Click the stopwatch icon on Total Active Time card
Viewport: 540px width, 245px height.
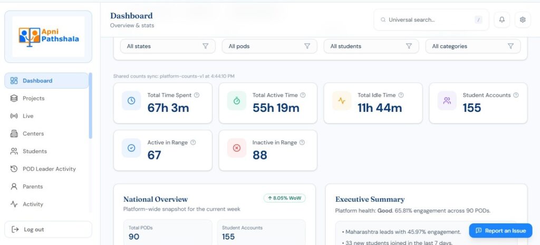(237, 101)
